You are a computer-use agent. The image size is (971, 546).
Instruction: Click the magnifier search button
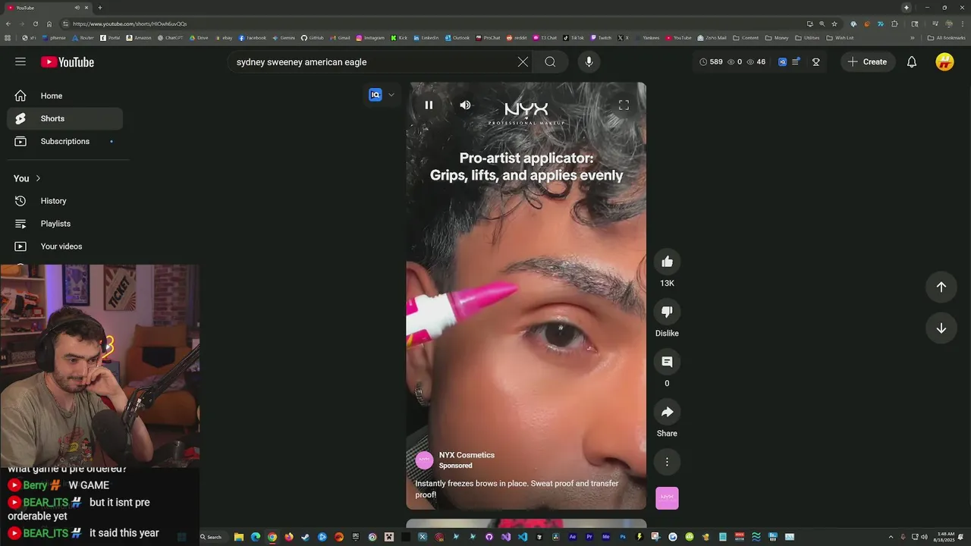pyautogui.click(x=550, y=62)
